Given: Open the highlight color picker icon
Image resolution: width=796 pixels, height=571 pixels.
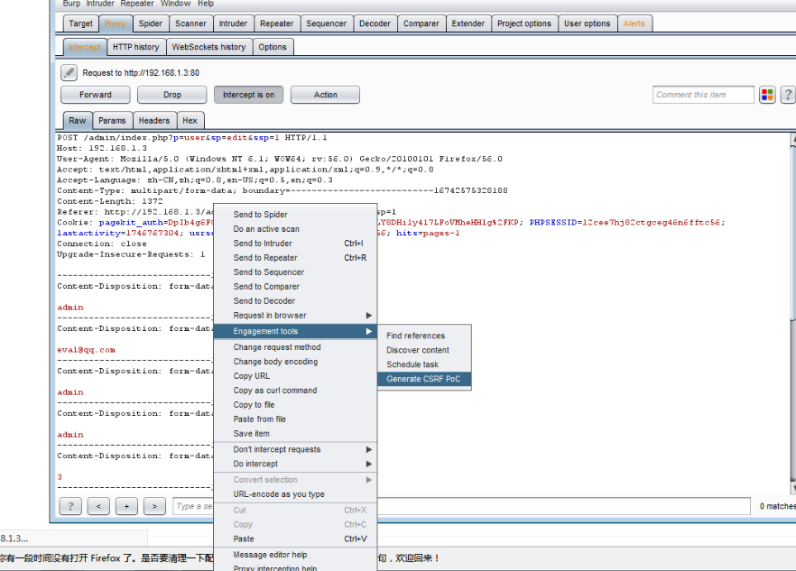Looking at the screenshot, I should tap(767, 95).
